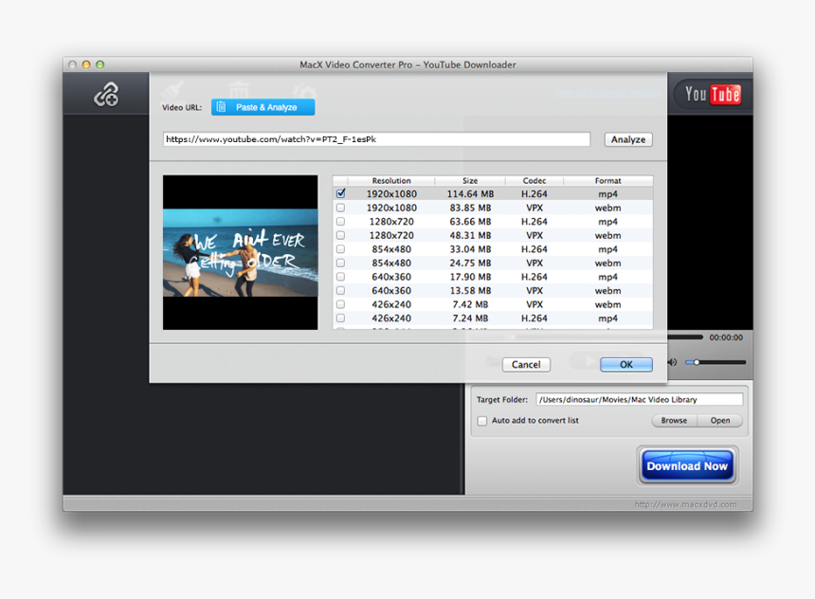Click the 00:00:00 time display
The width and height of the screenshot is (815, 599).
(x=726, y=337)
